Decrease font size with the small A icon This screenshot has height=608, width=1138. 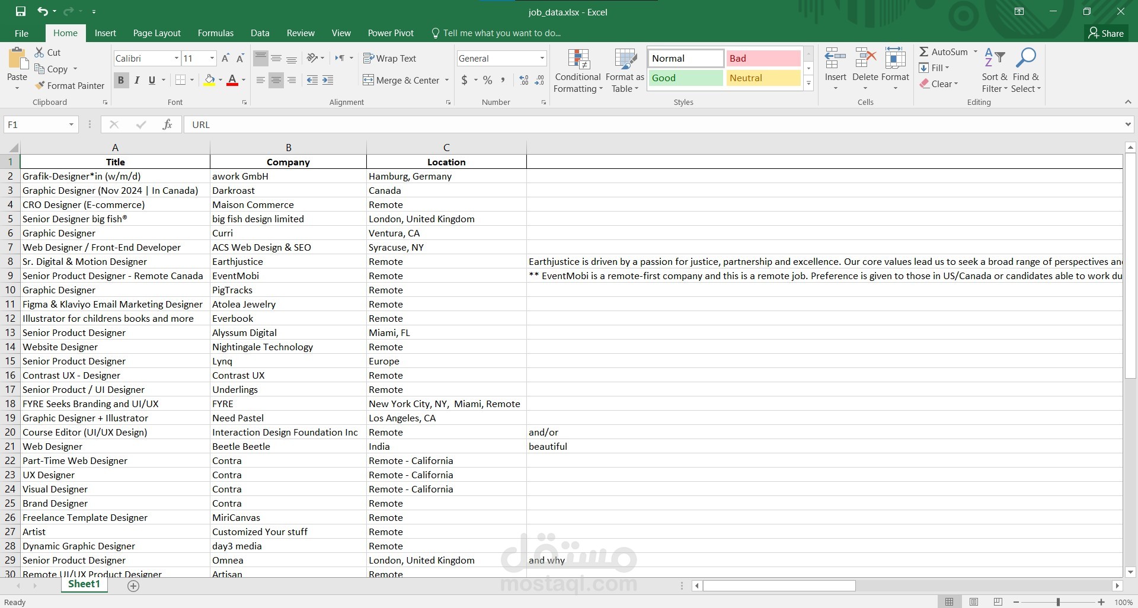click(x=240, y=58)
